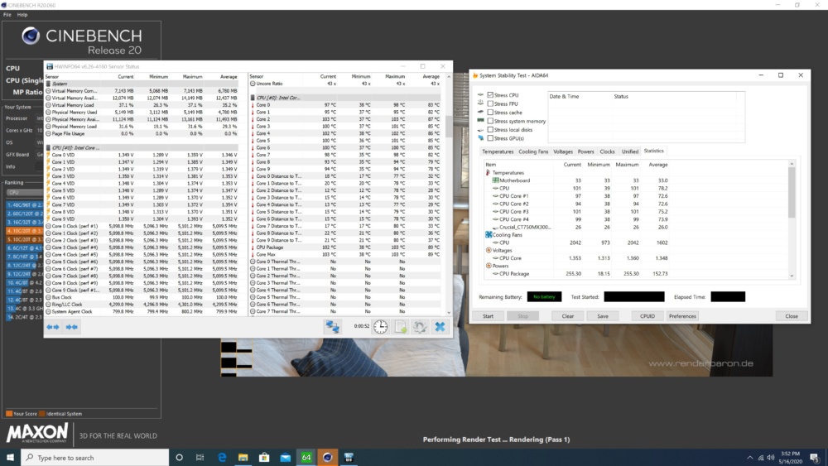
Task: Open the Unified tab
Action: [629, 151]
